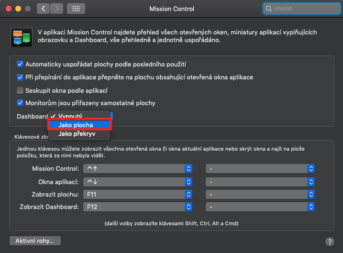Viewport: 343px width, 253px height.
Task: Click the 'Aktivní rohy...' button
Action: click(x=35, y=241)
